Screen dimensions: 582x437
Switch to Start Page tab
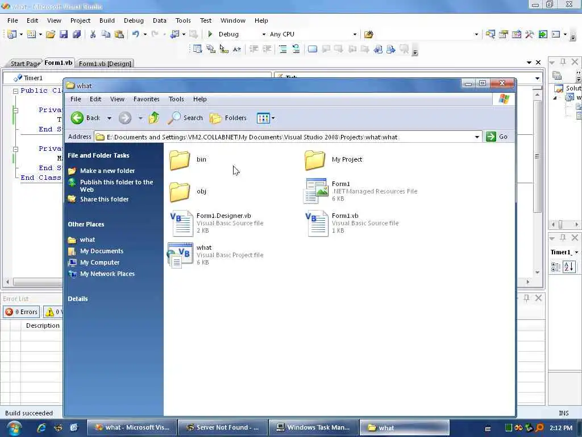(x=25, y=64)
